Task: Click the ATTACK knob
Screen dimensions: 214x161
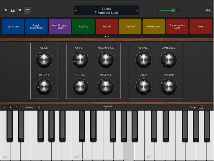Action: [x=80, y=87]
